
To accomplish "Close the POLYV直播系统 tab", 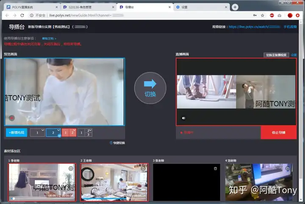I will pyautogui.click(x=57, y=7).
